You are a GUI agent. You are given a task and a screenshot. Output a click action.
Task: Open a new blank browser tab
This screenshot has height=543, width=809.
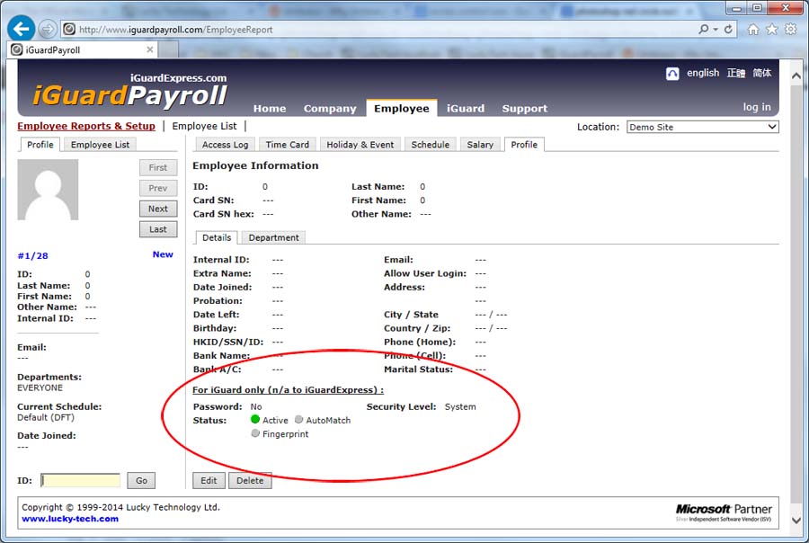[168, 50]
